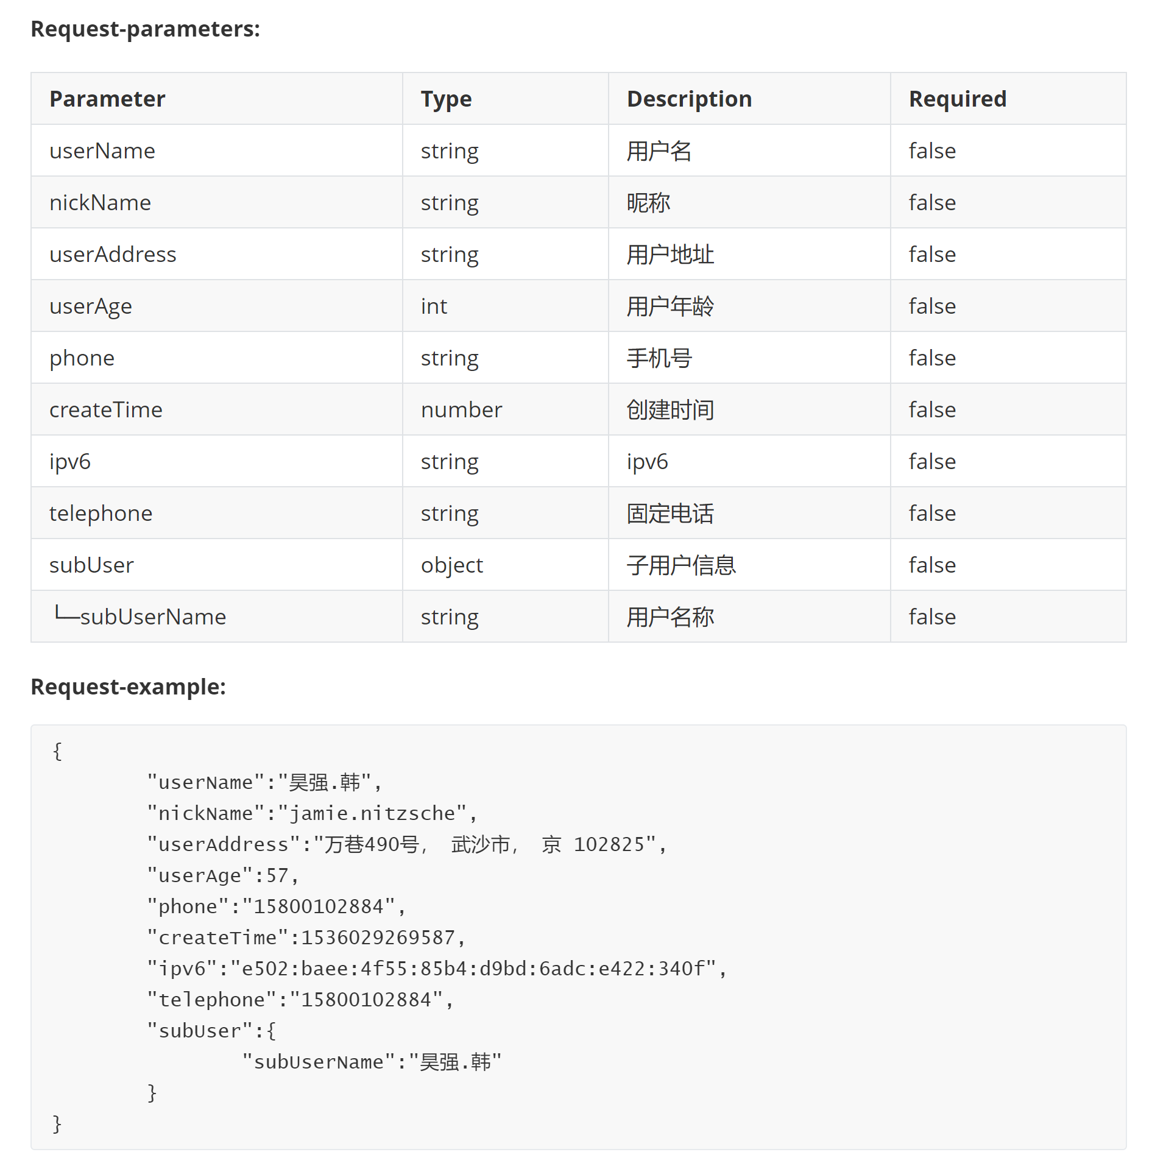Viewport: 1166px width, 1166px height.
Task: Click the false value in subUserName row
Action: [x=932, y=617]
